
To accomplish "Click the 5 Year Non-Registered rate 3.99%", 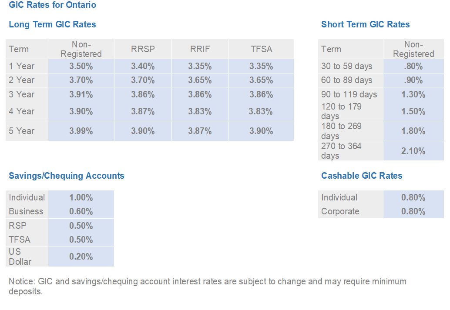I will (x=81, y=131).
